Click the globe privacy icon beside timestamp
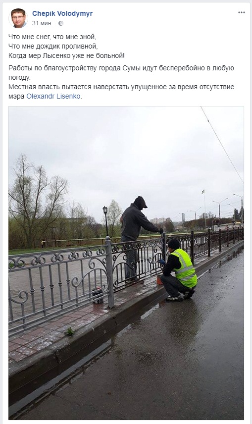The width and height of the screenshot is (252, 424). (x=61, y=23)
